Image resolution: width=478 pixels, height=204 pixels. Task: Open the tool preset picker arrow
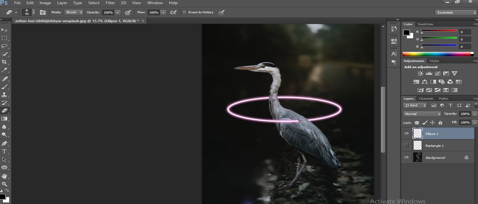pos(16,13)
